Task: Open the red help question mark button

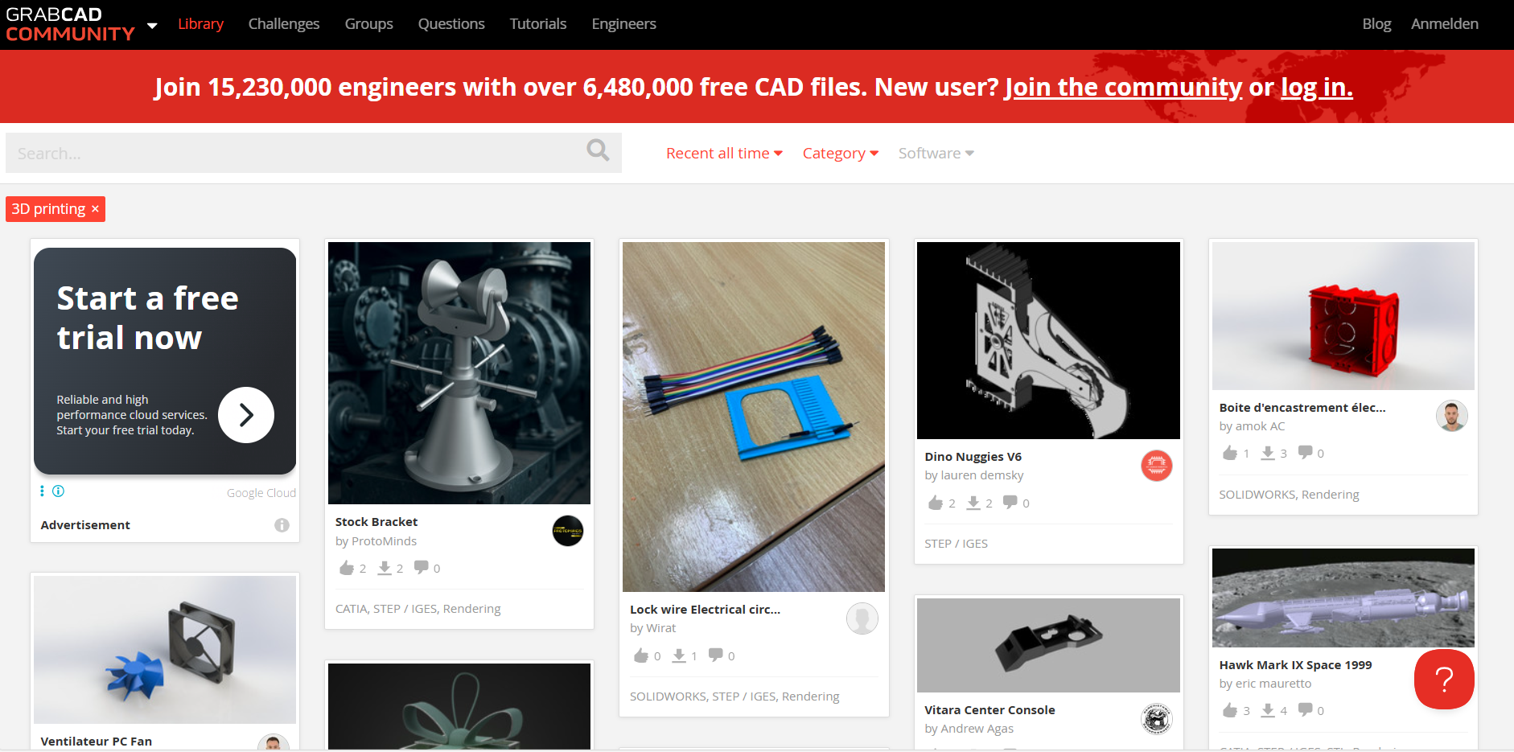Action: point(1444,680)
